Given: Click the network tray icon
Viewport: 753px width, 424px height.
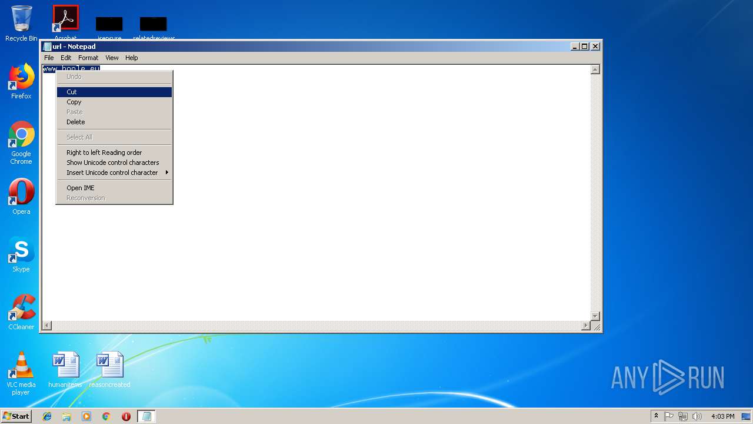Looking at the screenshot, I should [683, 416].
